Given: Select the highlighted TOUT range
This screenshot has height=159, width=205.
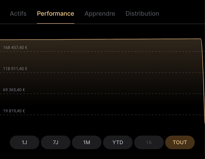Looking at the screenshot, I should click(180, 142).
